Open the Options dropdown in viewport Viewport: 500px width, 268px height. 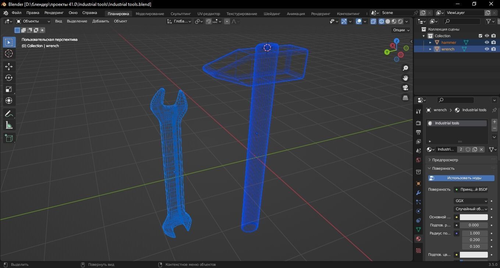(x=401, y=30)
